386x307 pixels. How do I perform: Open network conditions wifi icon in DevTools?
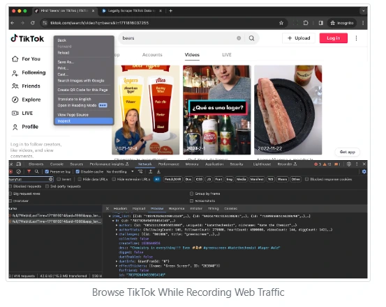[140, 171]
